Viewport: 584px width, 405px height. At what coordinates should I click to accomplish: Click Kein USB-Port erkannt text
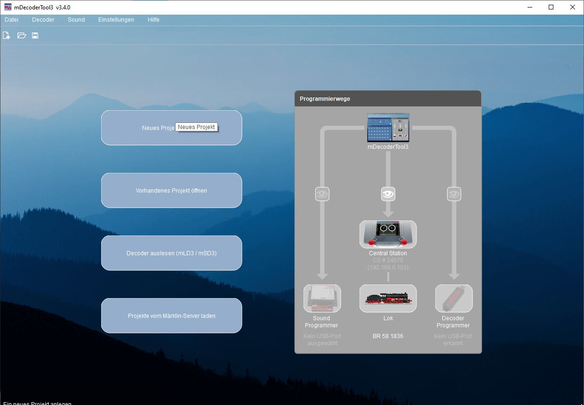[x=453, y=340]
